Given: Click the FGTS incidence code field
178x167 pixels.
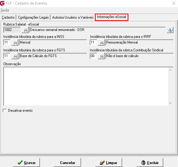Looking at the screenshot, I should (x=7, y=56).
